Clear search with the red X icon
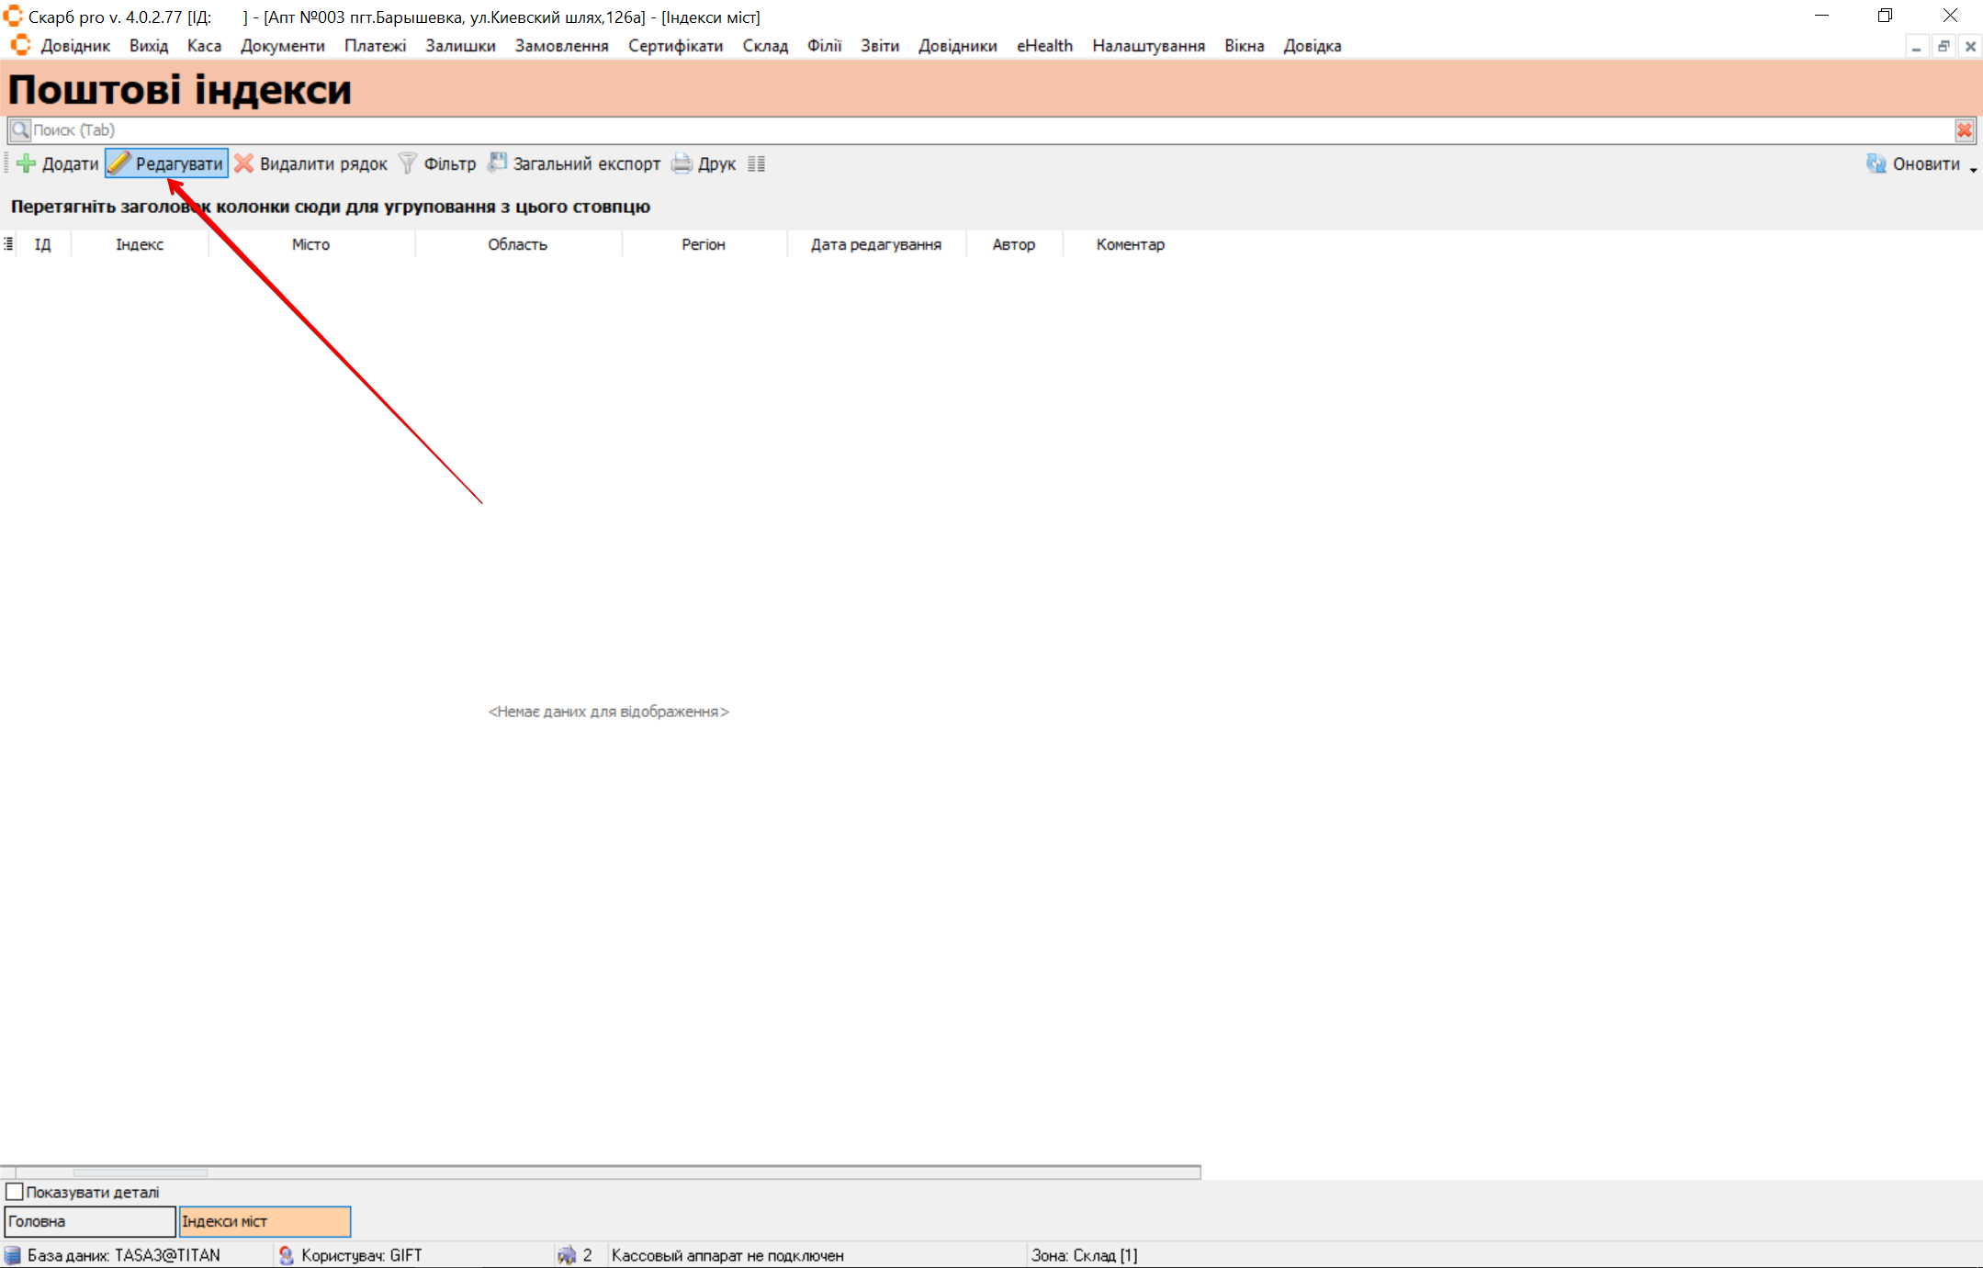The width and height of the screenshot is (1983, 1268). 1964,130
